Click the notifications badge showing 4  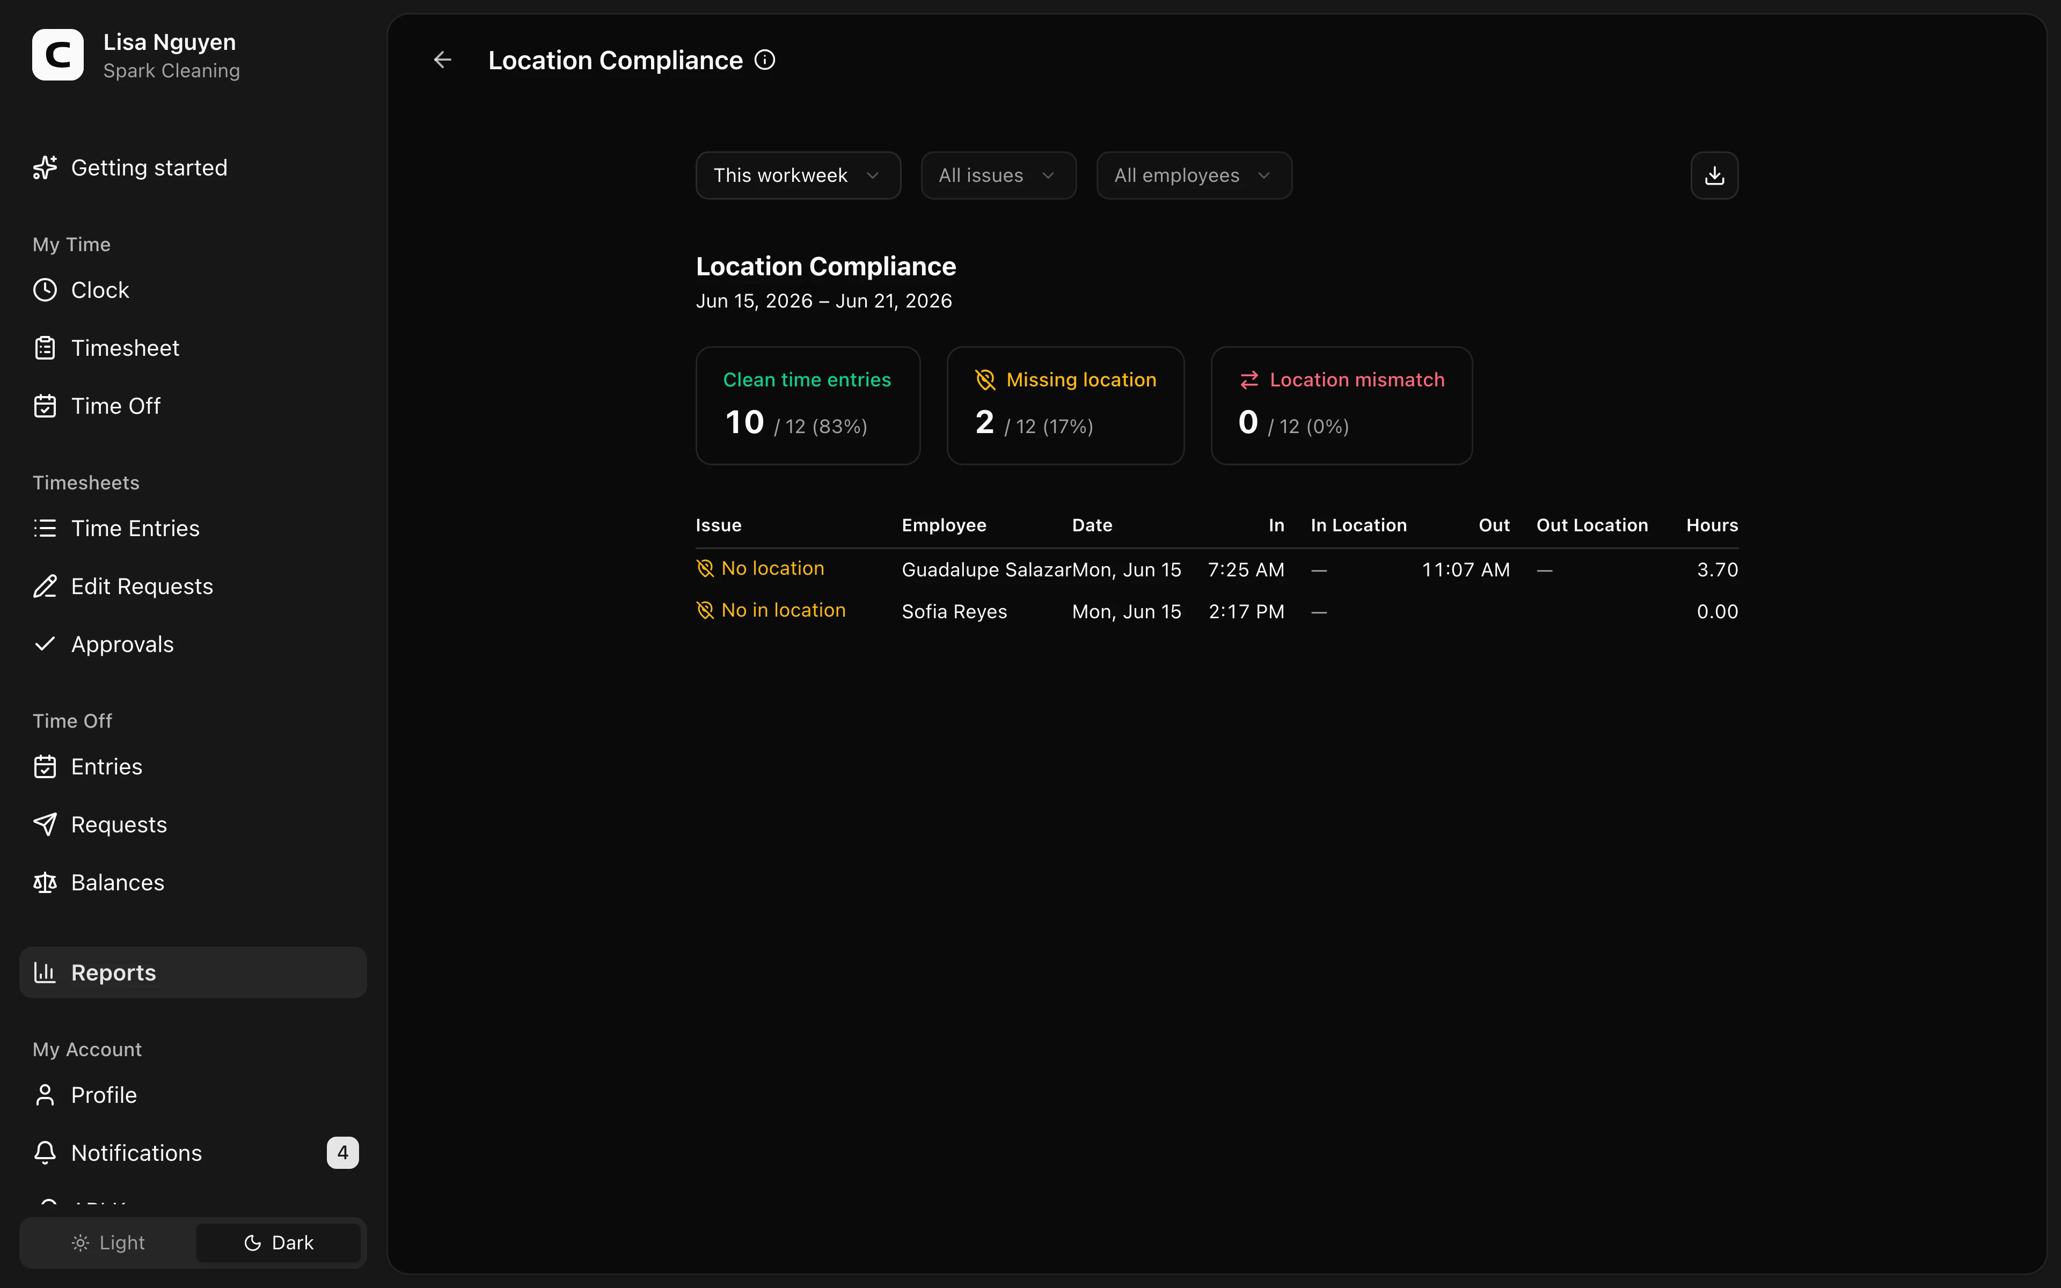click(x=342, y=1153)
